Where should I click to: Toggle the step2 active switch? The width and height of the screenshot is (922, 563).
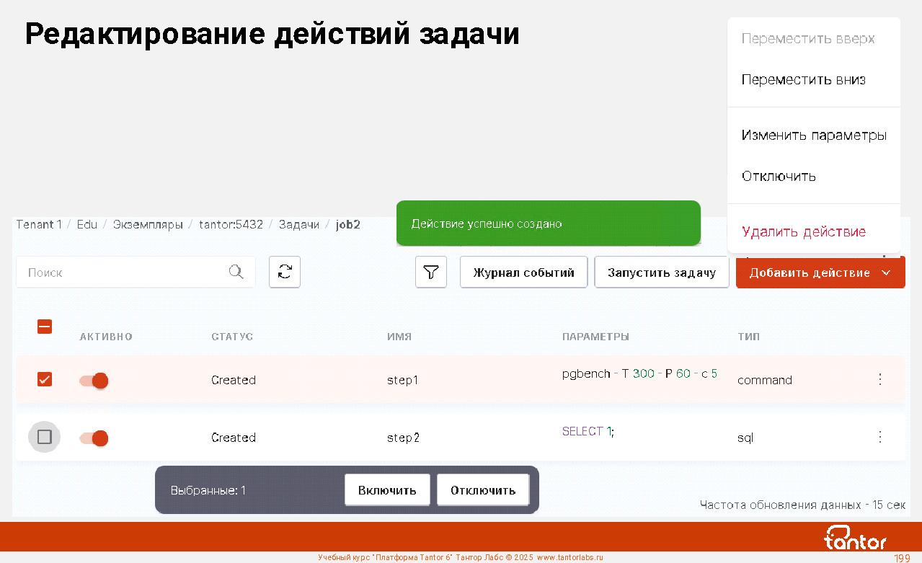(94, 438)
